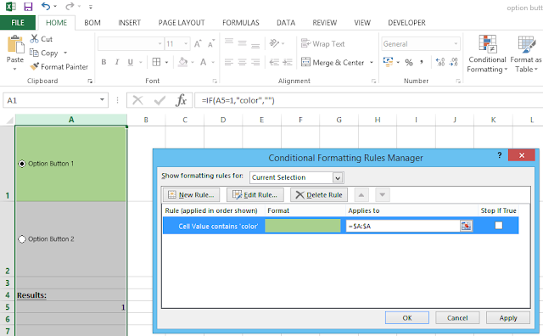
Task: Open the Insert Function fx button
Action: point(181,100)
